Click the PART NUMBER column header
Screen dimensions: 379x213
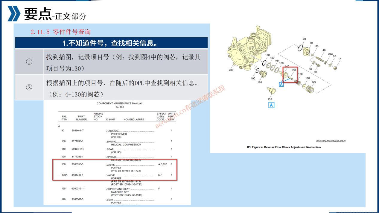point(81,118)
